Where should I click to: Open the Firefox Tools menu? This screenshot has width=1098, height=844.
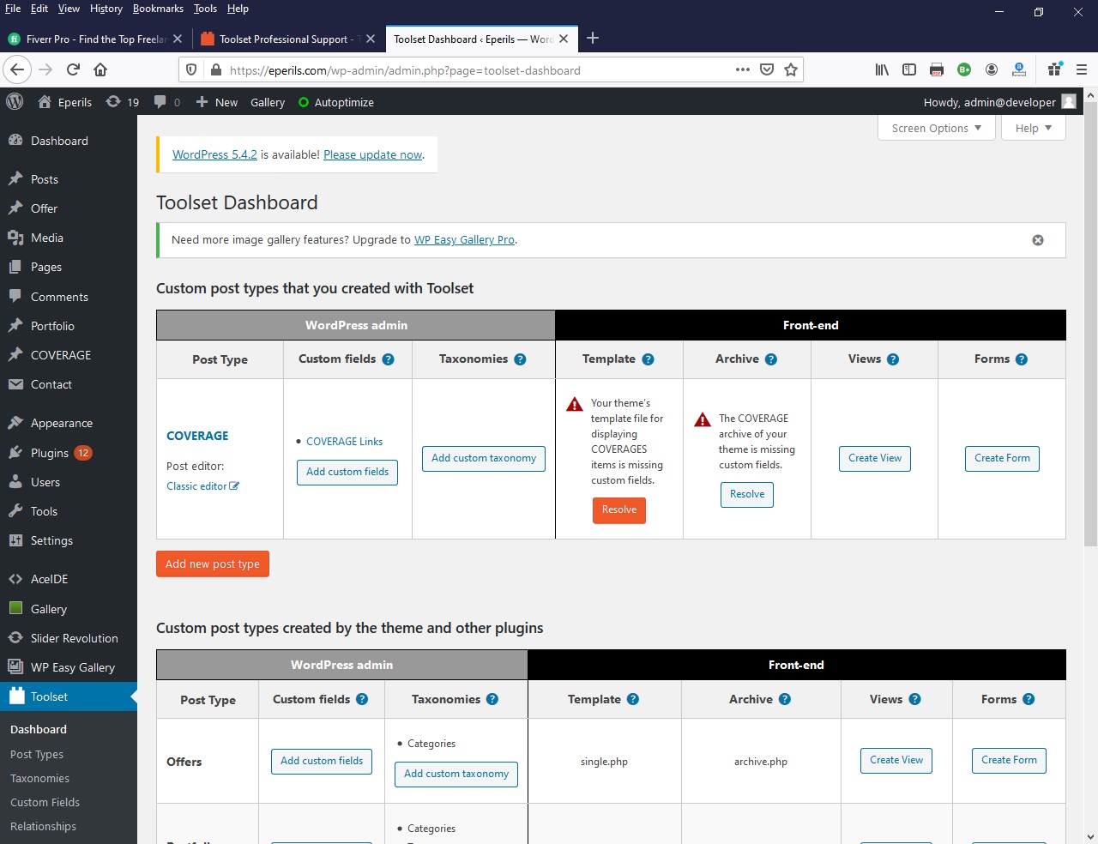pyautogui.click(x=205, y=9)
